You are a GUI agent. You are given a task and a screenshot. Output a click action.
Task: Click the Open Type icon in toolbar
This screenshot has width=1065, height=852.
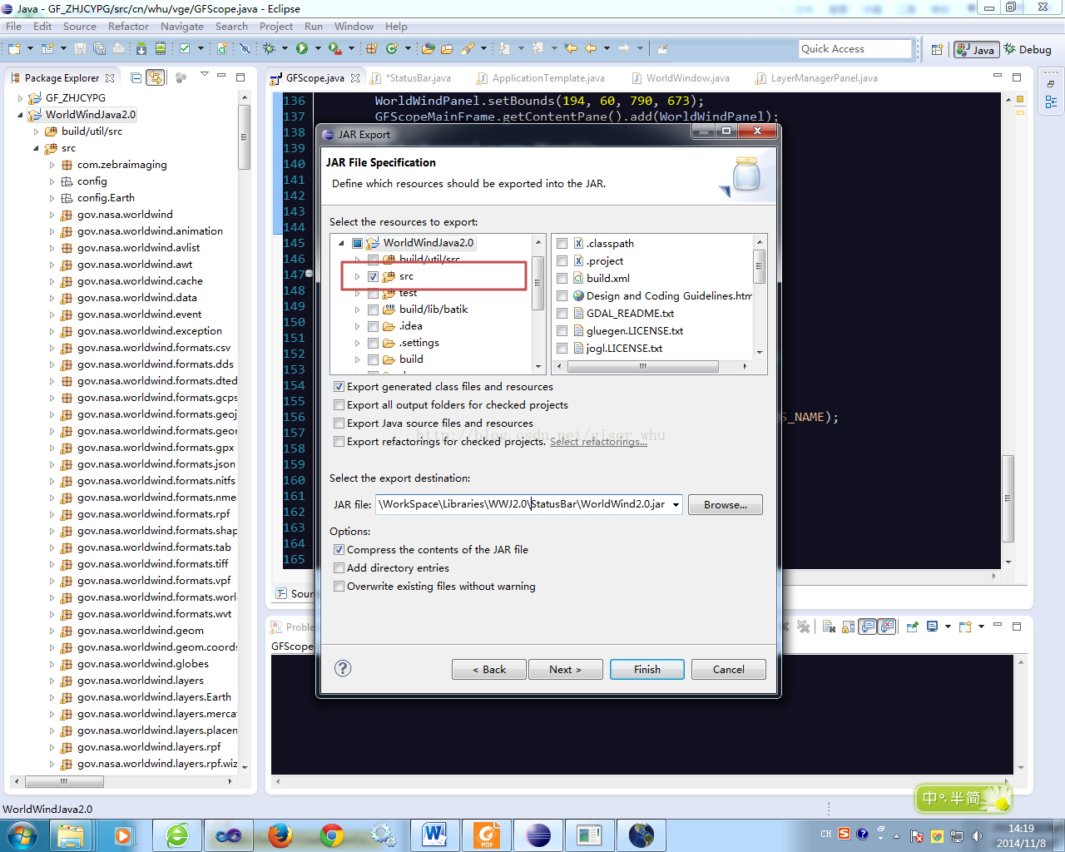428,49
